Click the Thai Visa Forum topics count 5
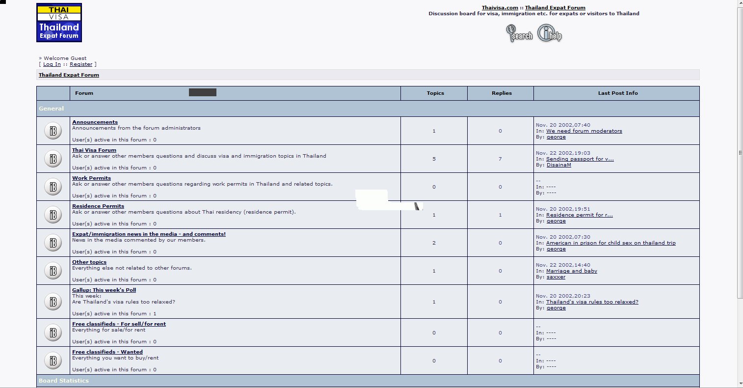743x388 pixels. tap(434, 159)
